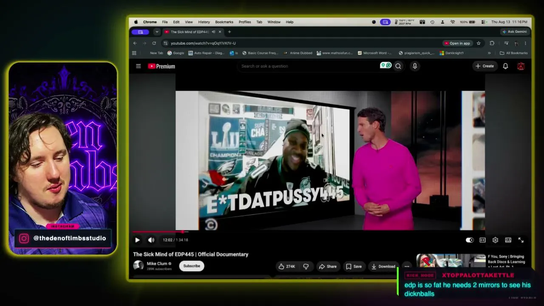Expand the Chrome tab search dropdown

(157, 32)
